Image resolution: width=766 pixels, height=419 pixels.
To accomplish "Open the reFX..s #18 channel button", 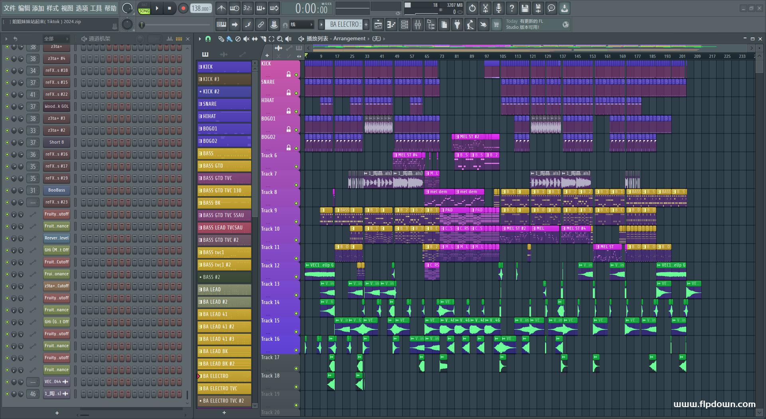I will (x=57, y=71).
